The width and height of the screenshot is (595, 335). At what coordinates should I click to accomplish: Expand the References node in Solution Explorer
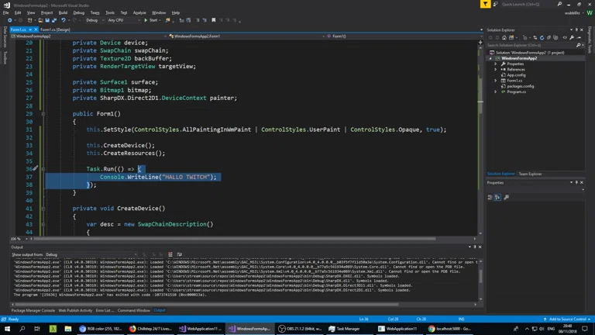[496, 70]
